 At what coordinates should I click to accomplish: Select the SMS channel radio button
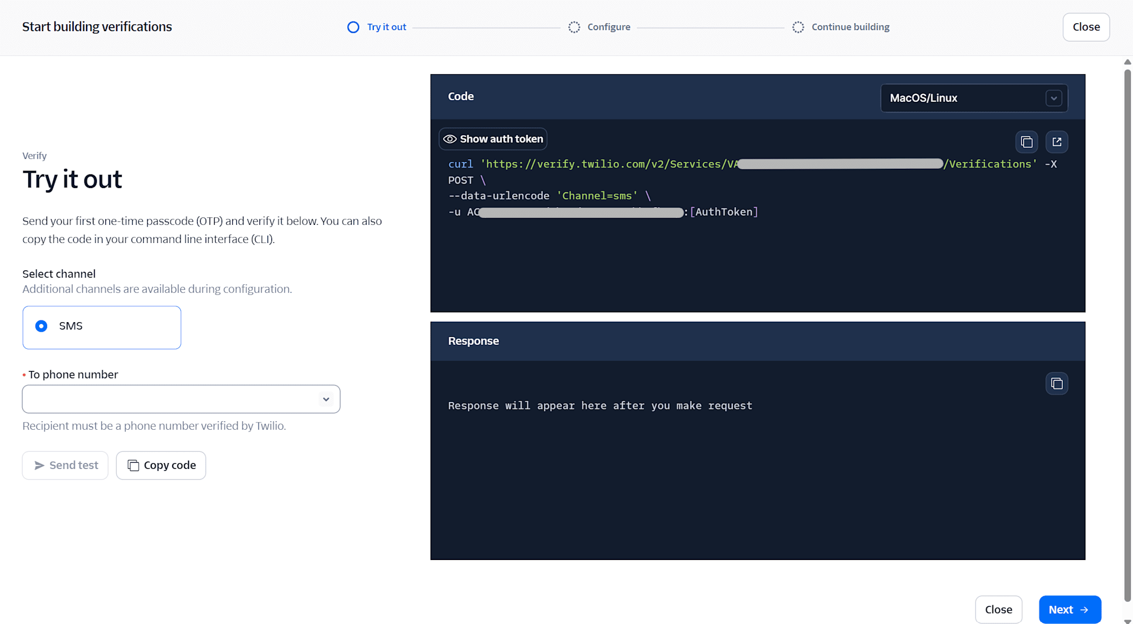[41, 326]
